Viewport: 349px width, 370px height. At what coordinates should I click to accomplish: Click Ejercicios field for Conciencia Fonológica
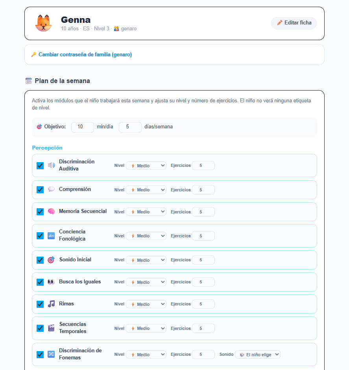coord(203,236)
